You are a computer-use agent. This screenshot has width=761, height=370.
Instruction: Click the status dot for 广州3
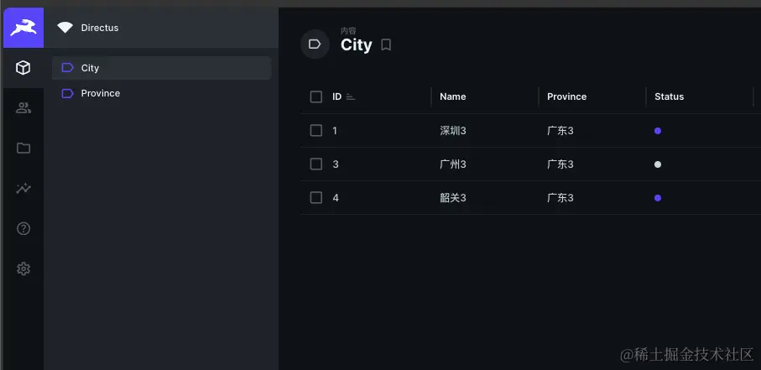pyautogui.click(x=658, y=164)
